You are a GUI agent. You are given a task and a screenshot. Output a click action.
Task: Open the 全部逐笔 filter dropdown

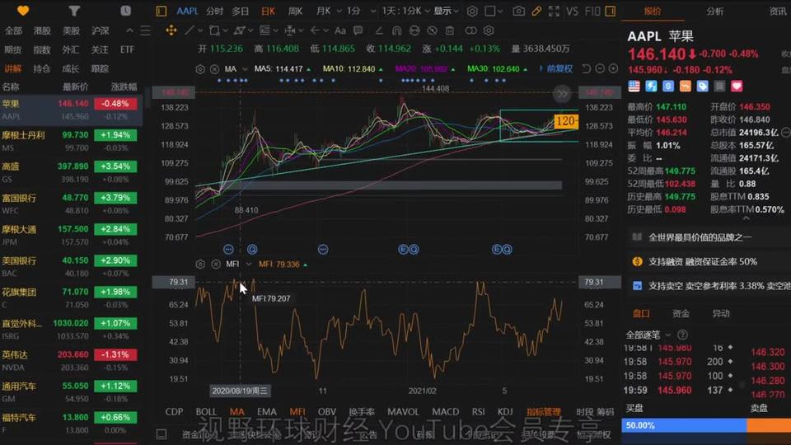click(x=648, y=335)
